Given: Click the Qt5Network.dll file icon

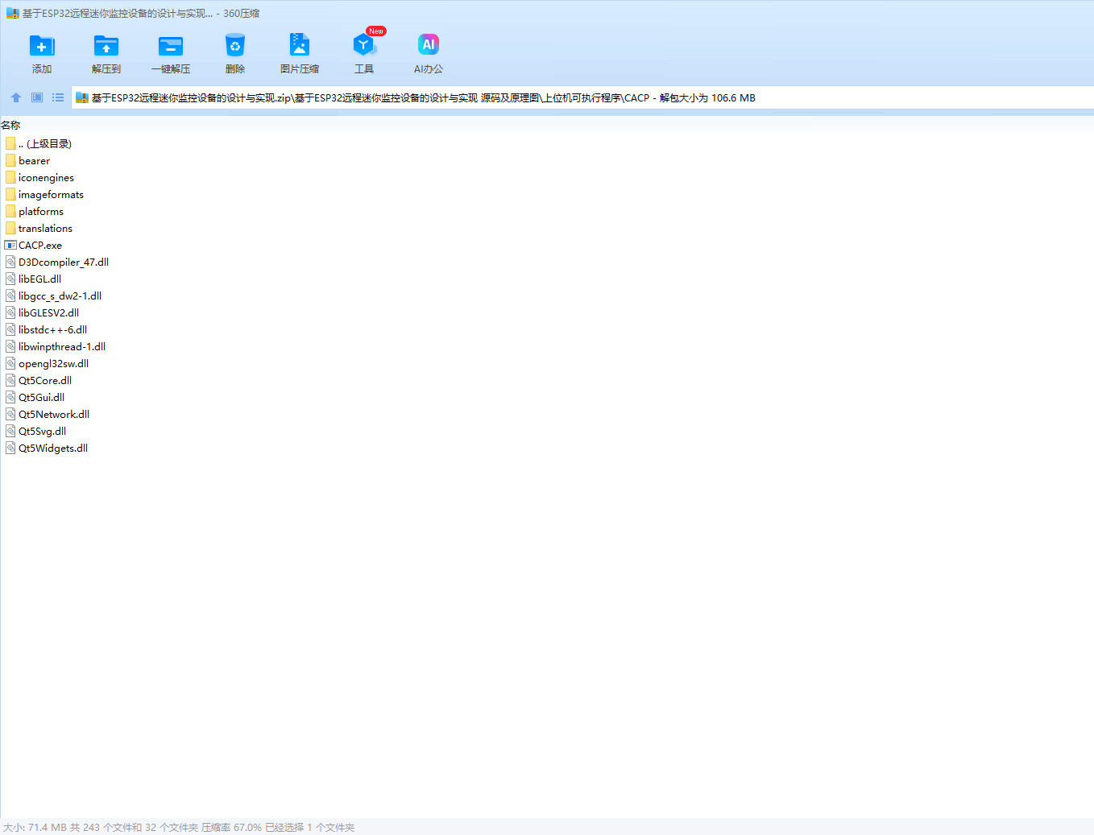Looking at the screenshot, I should pos(10,415).
